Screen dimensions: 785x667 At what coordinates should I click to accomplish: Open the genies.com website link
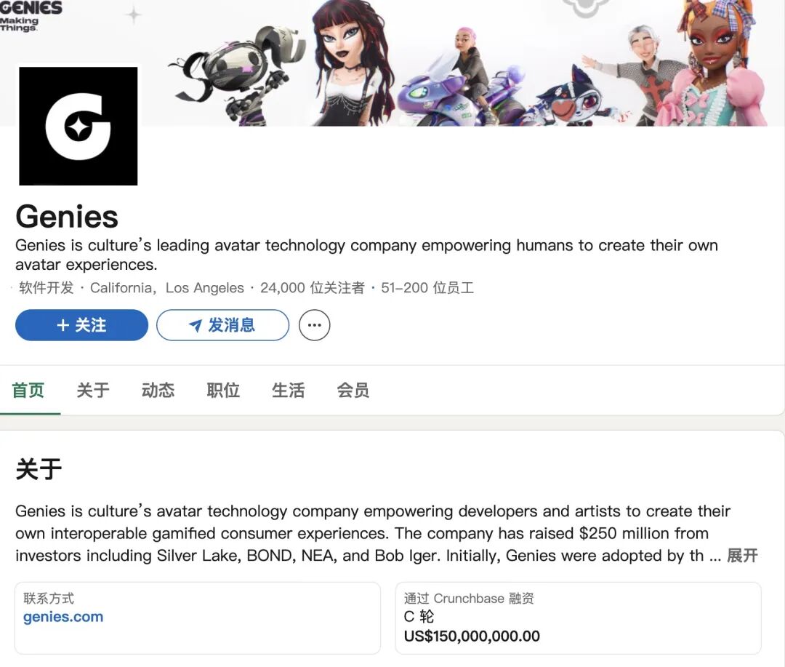click(63, 616)
